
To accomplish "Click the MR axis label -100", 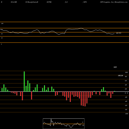I will (x=126, y=114).
